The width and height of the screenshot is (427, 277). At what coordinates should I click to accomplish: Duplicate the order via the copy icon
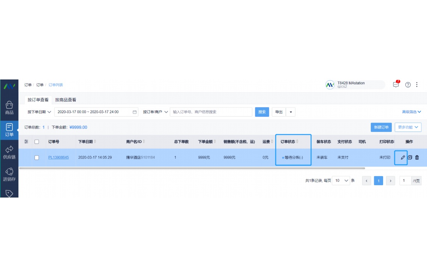pos(409,157)
